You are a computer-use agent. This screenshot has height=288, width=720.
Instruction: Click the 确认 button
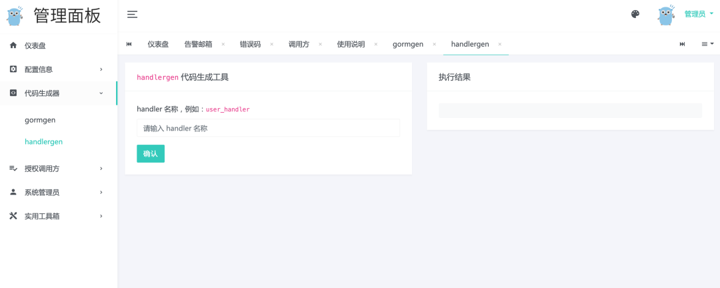tap(151, 153)
